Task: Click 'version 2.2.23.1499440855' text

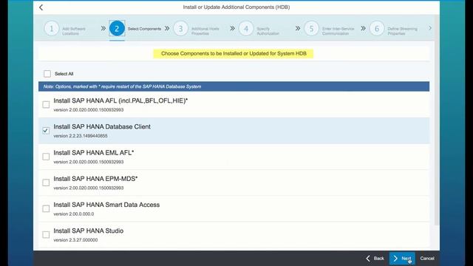Action: tap(81, 136)
